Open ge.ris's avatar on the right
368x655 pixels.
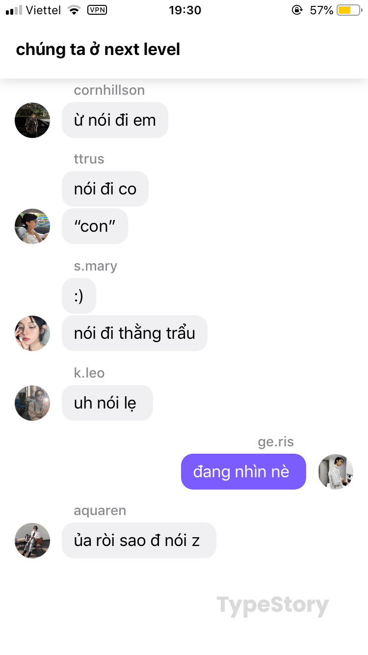336,472
